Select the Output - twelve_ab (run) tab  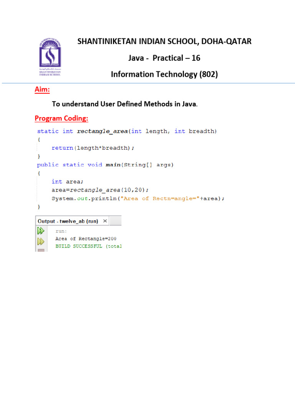coord(72,221)
